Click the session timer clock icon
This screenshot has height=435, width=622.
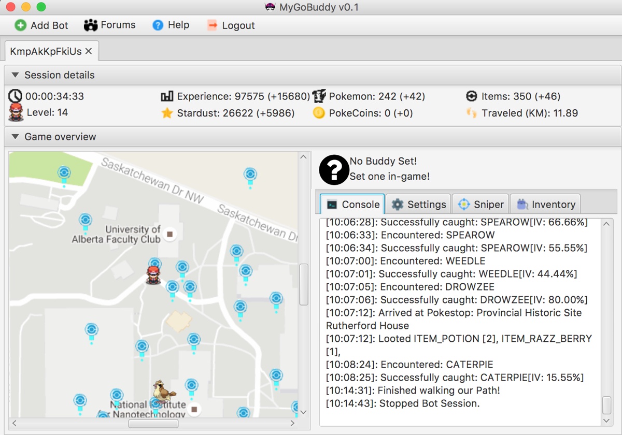(16, 96)
